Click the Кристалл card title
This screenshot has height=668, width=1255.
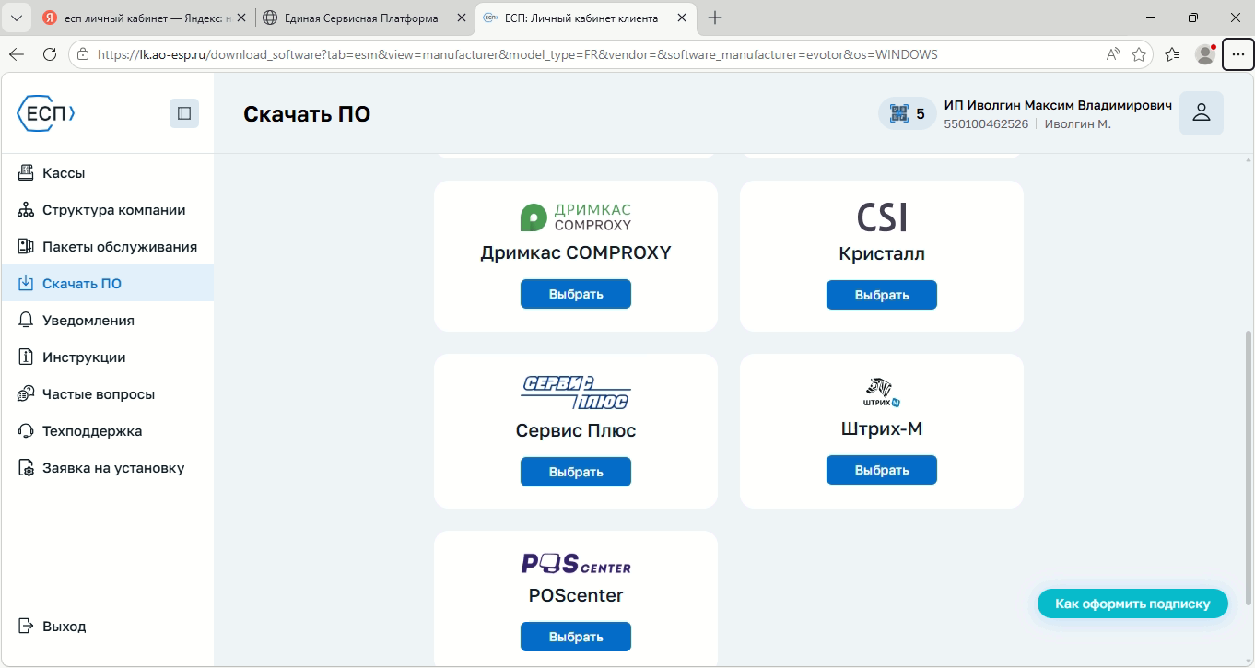882,253
